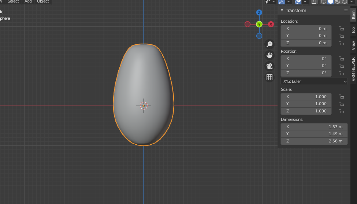The width and height of the screenshot is (357, 204).
Task: Toggle the camera view icon
Action: pyautogui.click(x=269, y=66)
